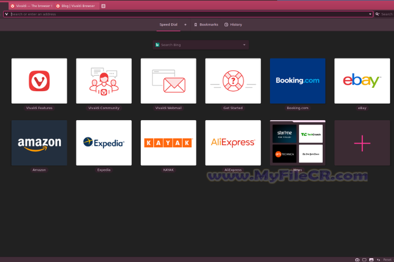Click the clock icon beside History
Viewport: 394px width, 262px height.
tap(226, 25)
